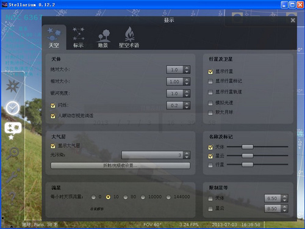Screen dimensions: 305x229
Task: Decrease 闪烁 twinkle value with down arrow
Action: point(187,107)
